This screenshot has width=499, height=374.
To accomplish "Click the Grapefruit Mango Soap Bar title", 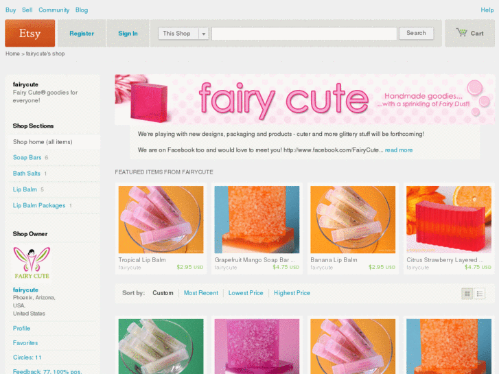I will [255, 259].
